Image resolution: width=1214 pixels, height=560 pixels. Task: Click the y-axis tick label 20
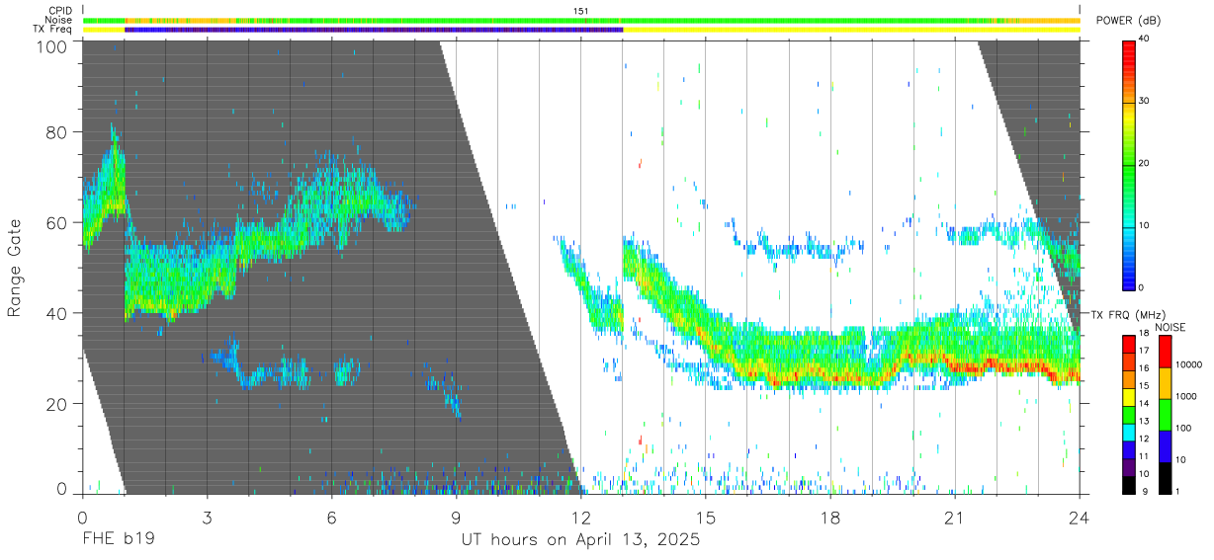(x=57, y=405)
